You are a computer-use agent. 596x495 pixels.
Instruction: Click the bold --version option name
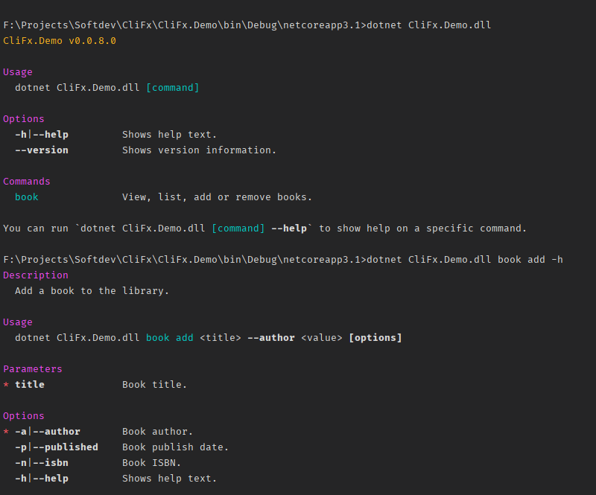click(x=42, y=150)
